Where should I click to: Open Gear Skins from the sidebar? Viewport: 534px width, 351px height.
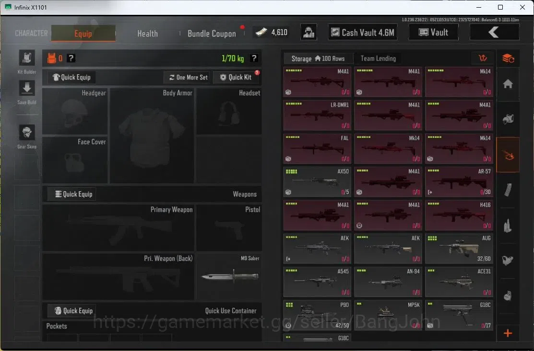pos(26,132)
